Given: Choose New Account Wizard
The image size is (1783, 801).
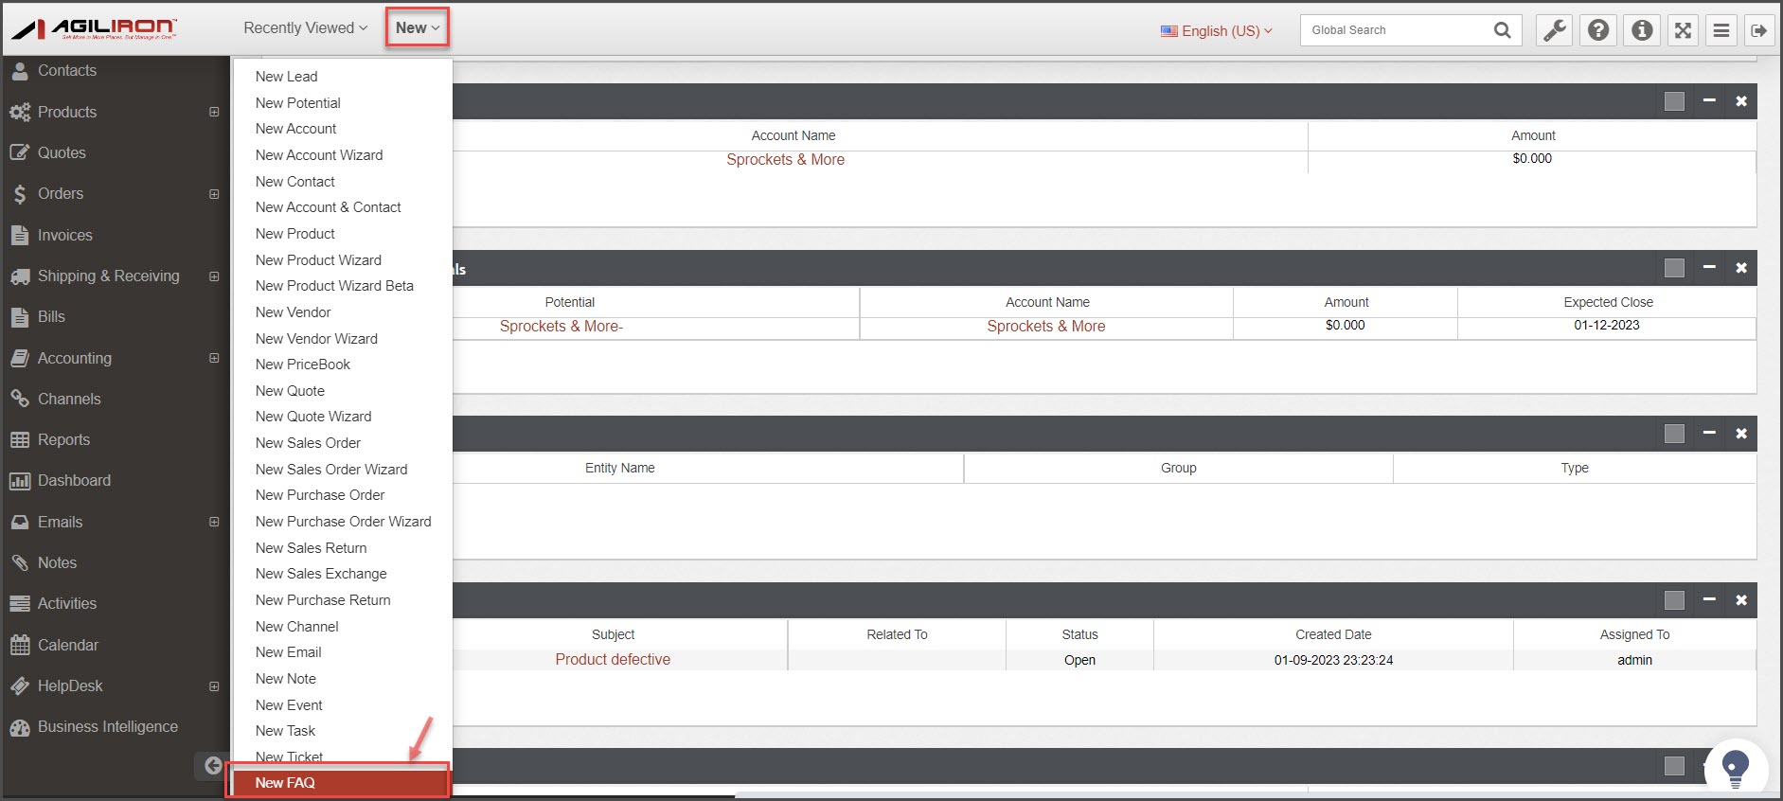Looking at the screenshot, I should click(x=319, y=155).
